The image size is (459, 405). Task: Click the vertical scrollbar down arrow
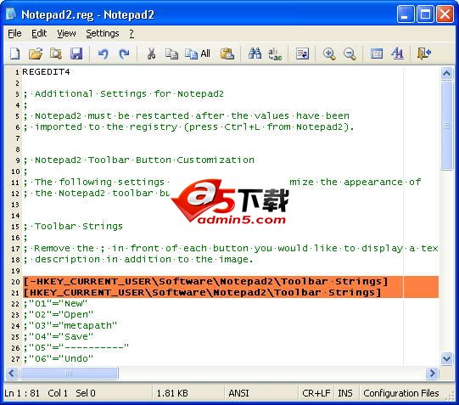(x=447, y=358)
